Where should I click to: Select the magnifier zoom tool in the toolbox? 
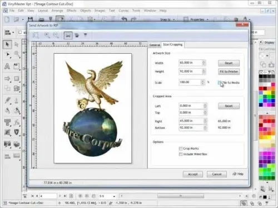point(17,54)
